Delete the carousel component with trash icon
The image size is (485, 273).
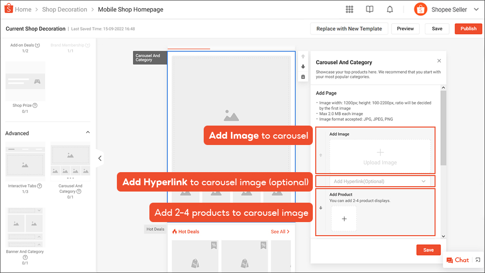pos(303,77)
